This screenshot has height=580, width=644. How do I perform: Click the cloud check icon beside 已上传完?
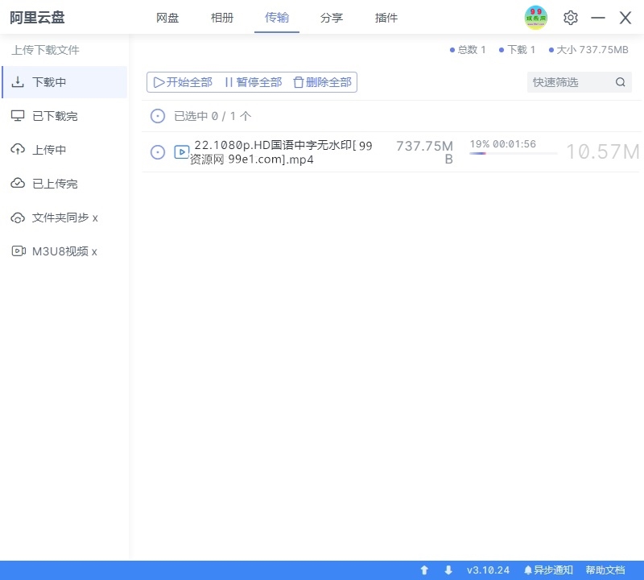pos(18,183)
